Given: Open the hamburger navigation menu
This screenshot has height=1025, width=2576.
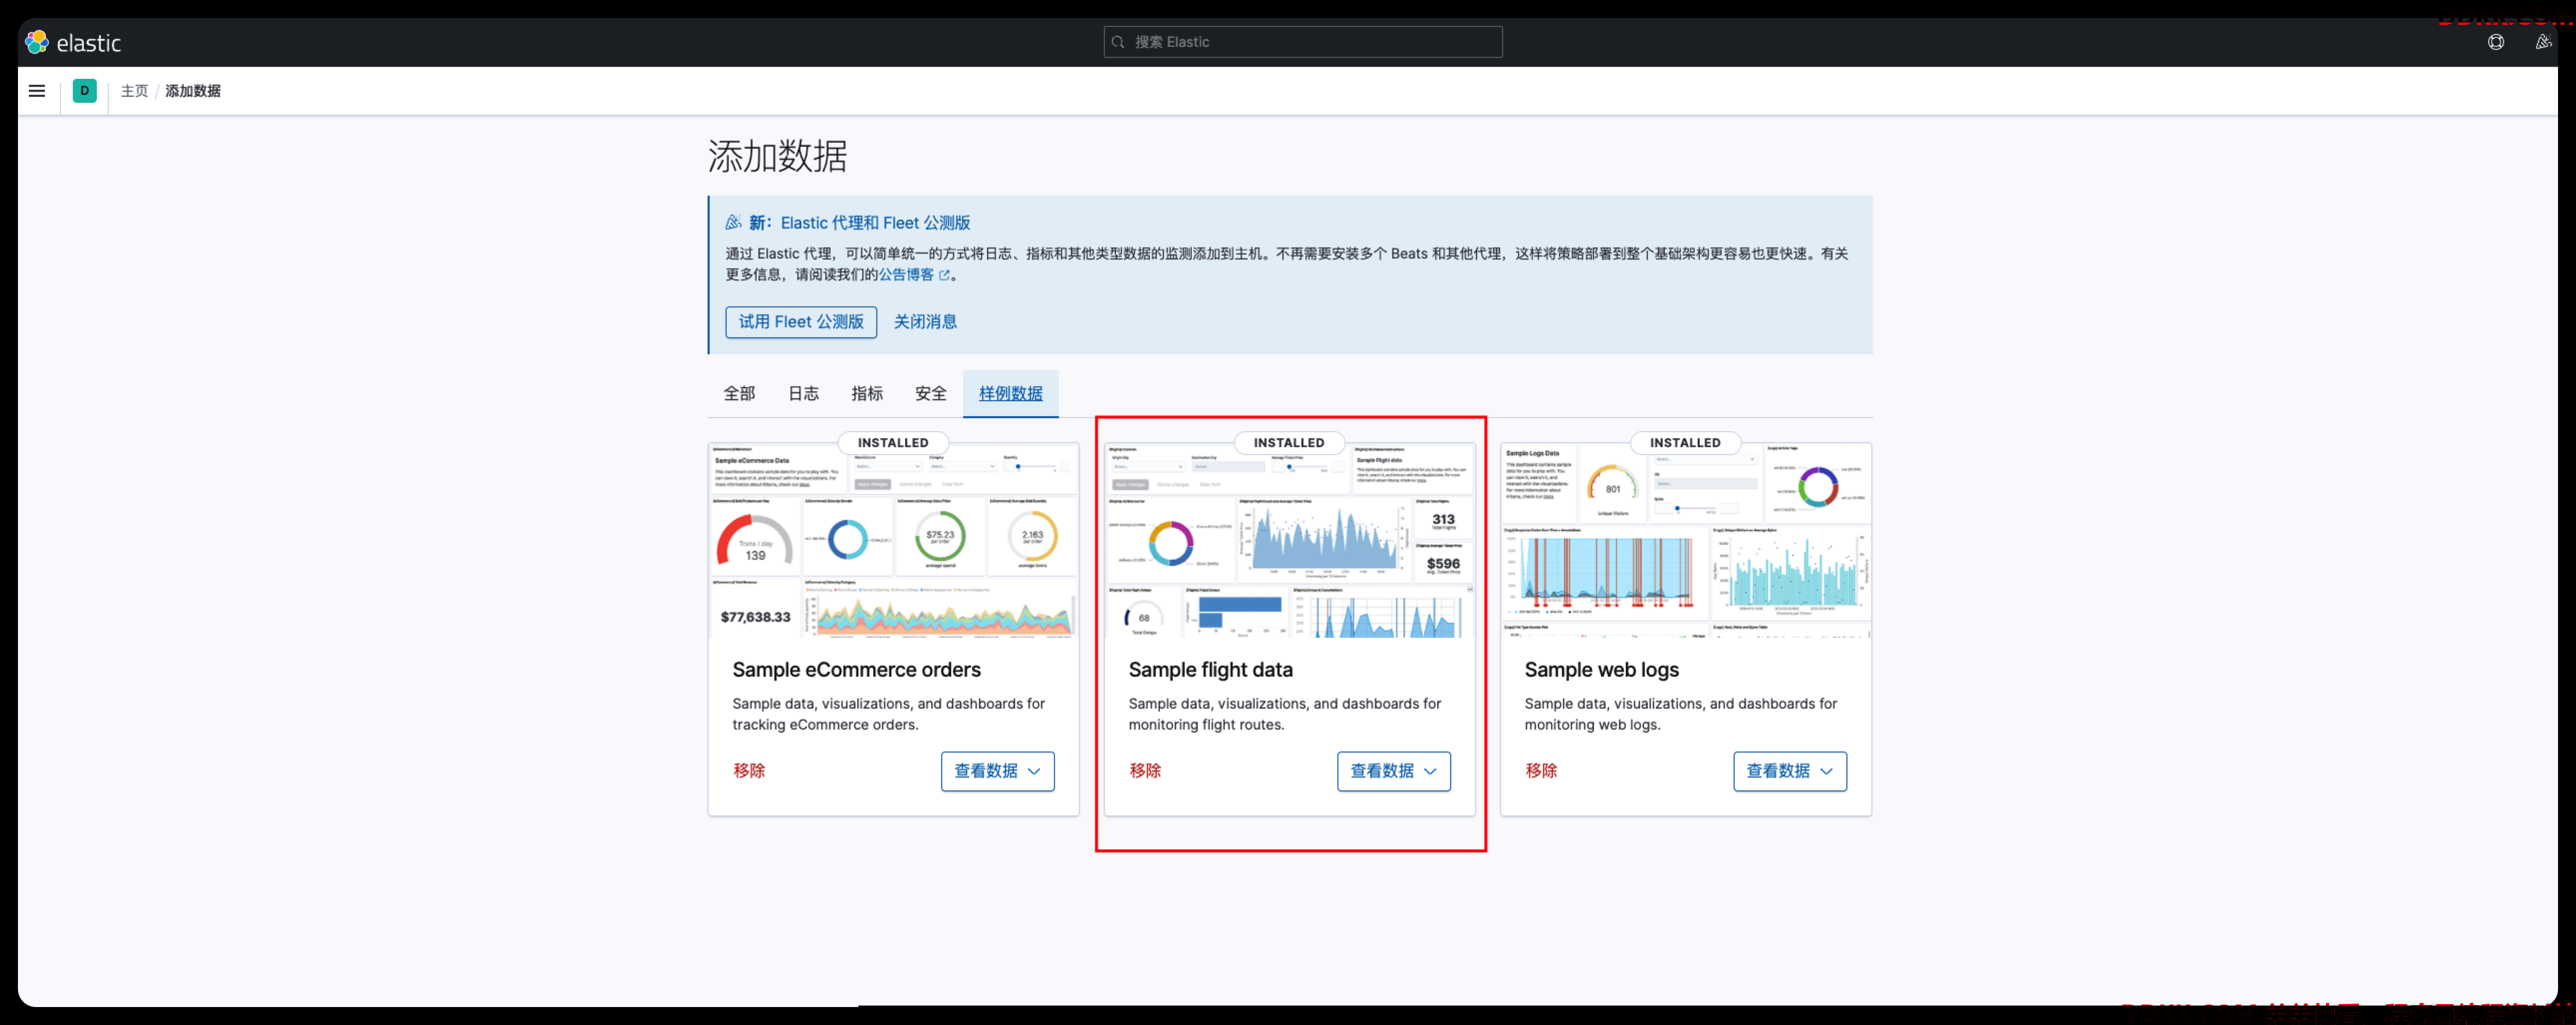Looking at the screenshot, I should click(x=37, y=91).
